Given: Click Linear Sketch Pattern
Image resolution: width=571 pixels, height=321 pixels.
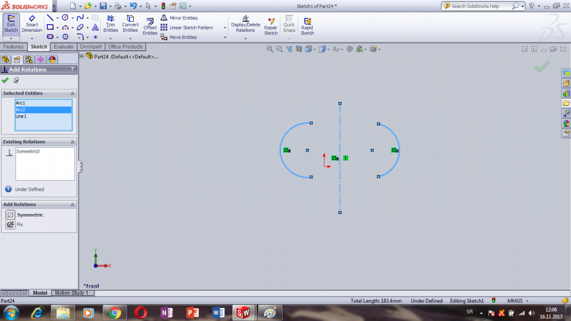Looking at the screenshot, I should point(187,28).
